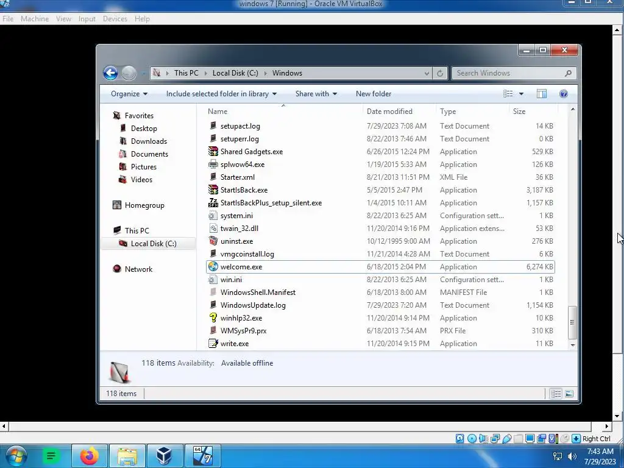624x468 pixels.
Task: Open the Organize dropdown menu
Action: [129, 94]
